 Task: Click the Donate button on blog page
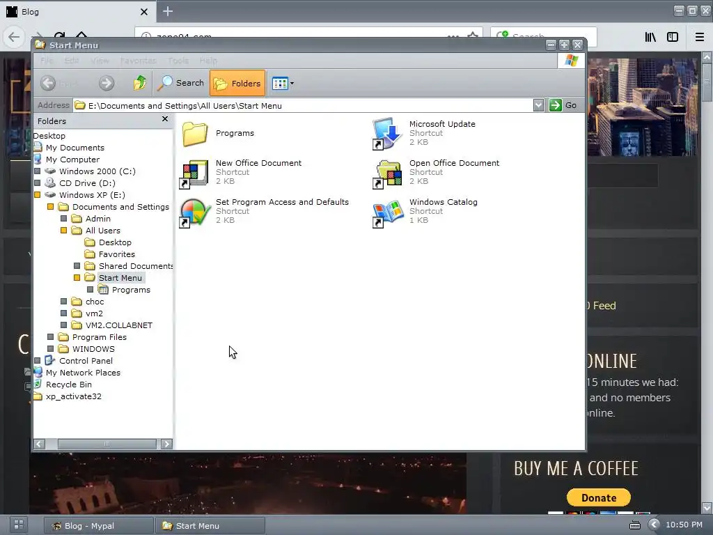tap(598, 497)
